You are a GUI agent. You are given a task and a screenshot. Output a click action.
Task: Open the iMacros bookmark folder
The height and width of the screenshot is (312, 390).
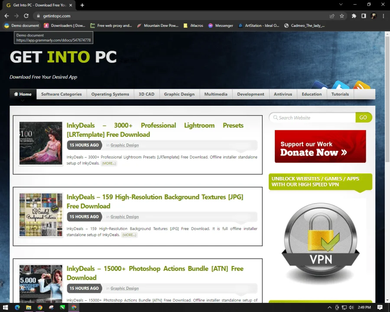193,26
